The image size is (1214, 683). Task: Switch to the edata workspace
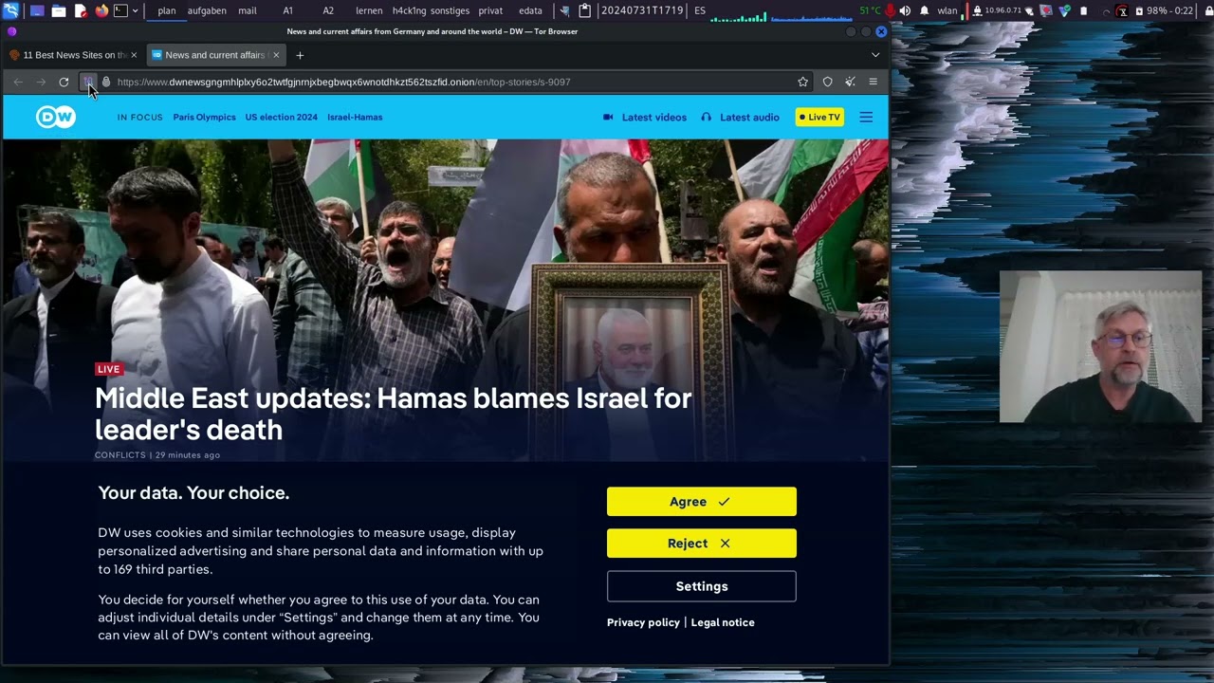tap(531, 10)
